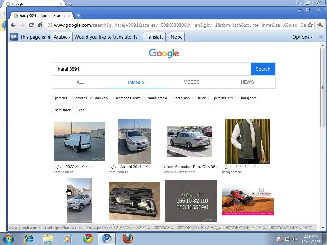
Task: Click the browser Forward arrow
Action: pos(22,25)
